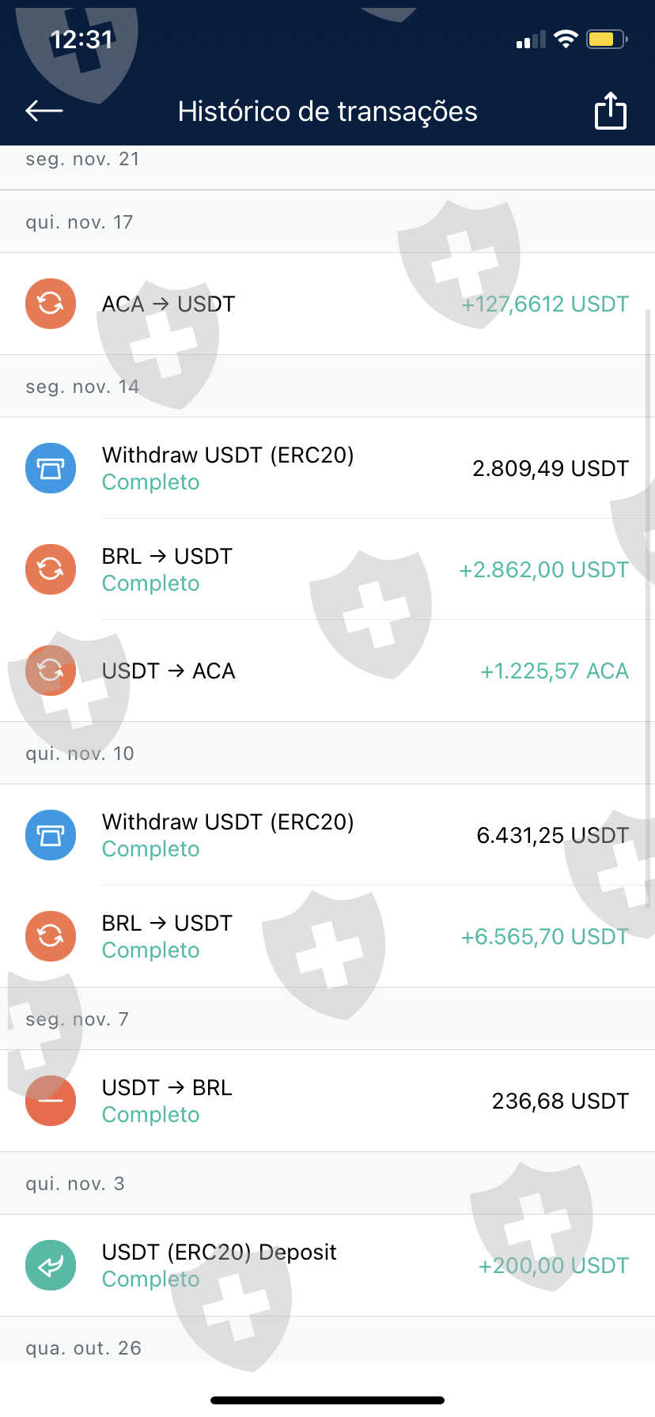655x1417 pixels.
Task: Tap the back arrow in the header
Action: click(x=44, y=111)
